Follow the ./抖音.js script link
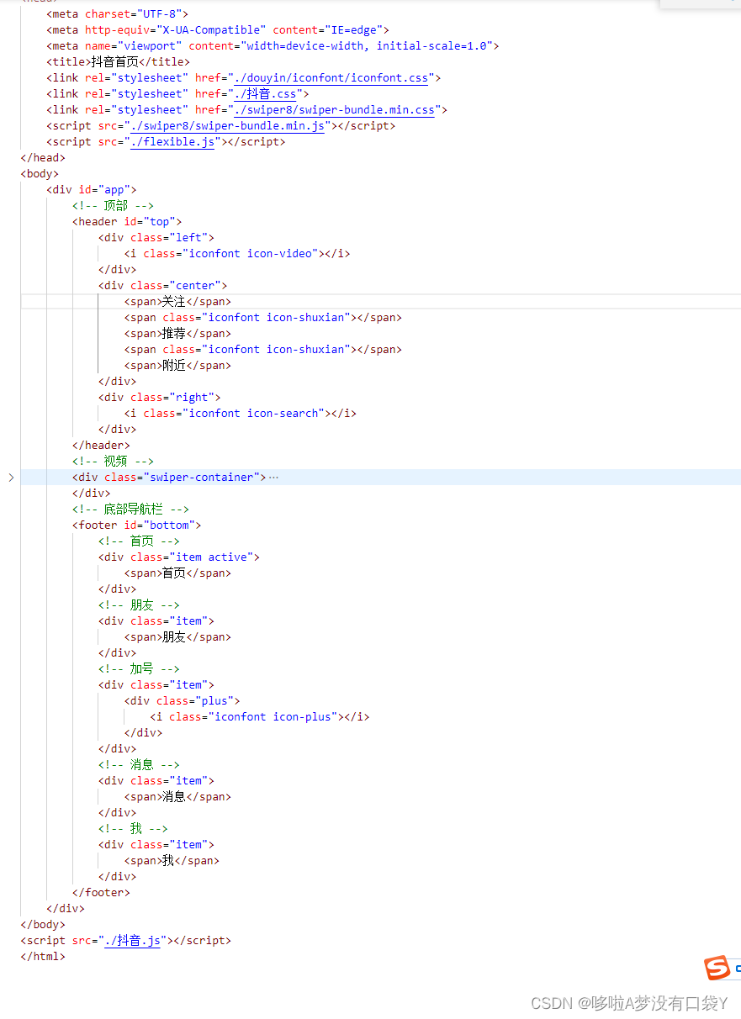Viewport: 741px width, 1019px height. click(132, 941)
